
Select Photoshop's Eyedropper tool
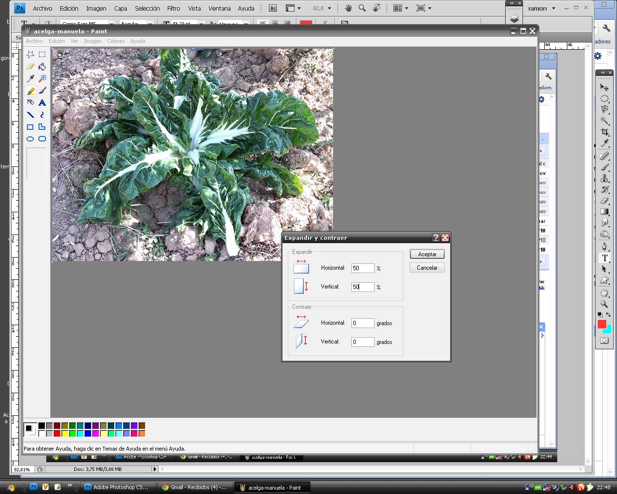point(604,143)
